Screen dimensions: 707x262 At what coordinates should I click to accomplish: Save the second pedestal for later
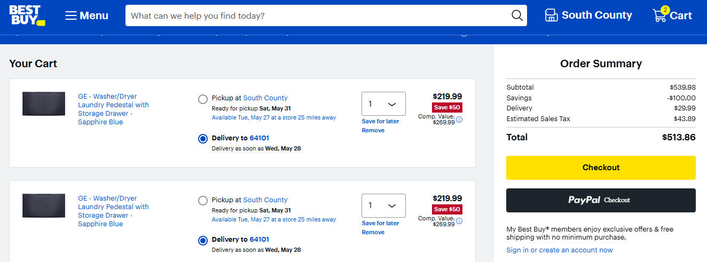pyautogui.click(x=380, y=223)
